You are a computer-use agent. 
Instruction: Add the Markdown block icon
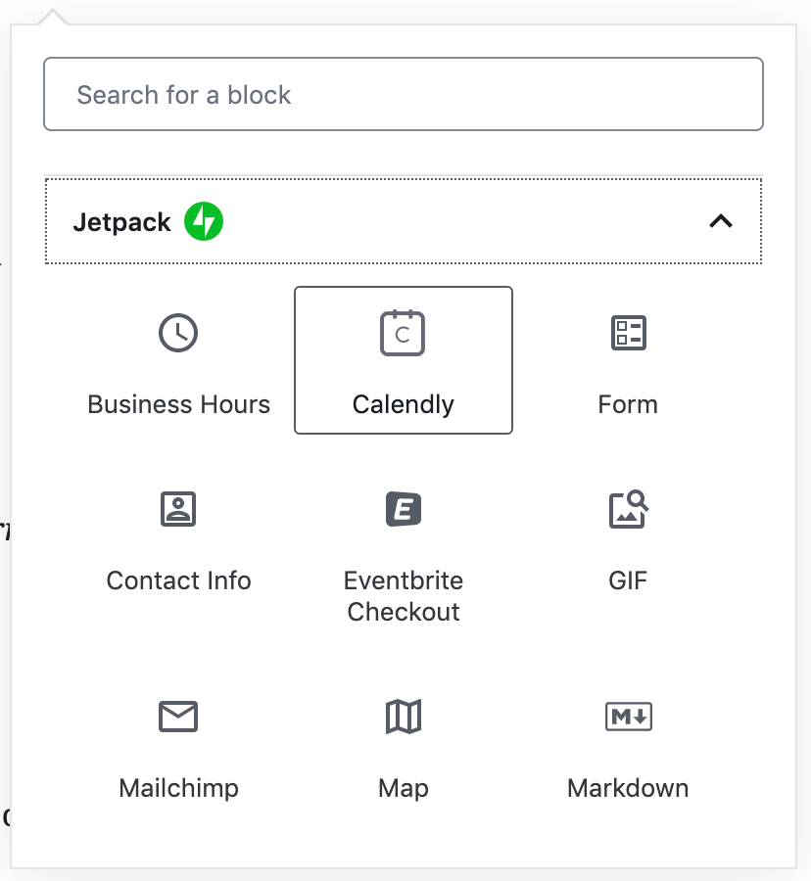click(628, 717)
